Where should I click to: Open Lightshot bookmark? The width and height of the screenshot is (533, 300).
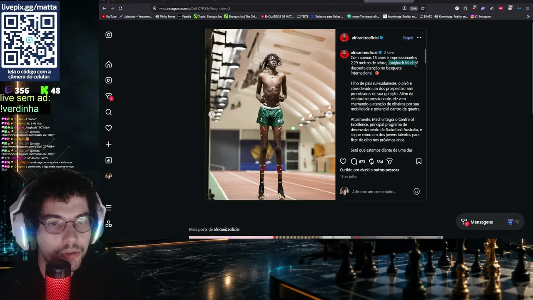(136, 17)
